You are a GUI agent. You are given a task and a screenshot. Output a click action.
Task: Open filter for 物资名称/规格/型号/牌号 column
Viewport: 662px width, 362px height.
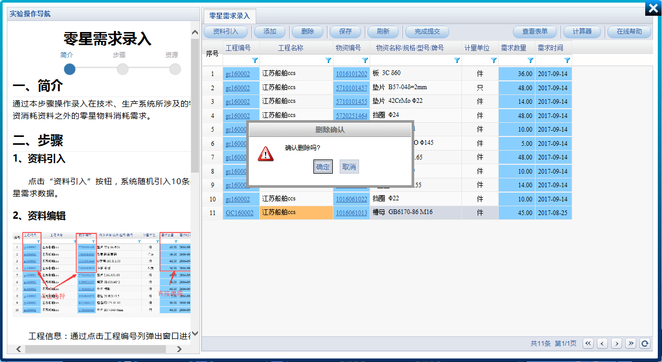point(457,60)
